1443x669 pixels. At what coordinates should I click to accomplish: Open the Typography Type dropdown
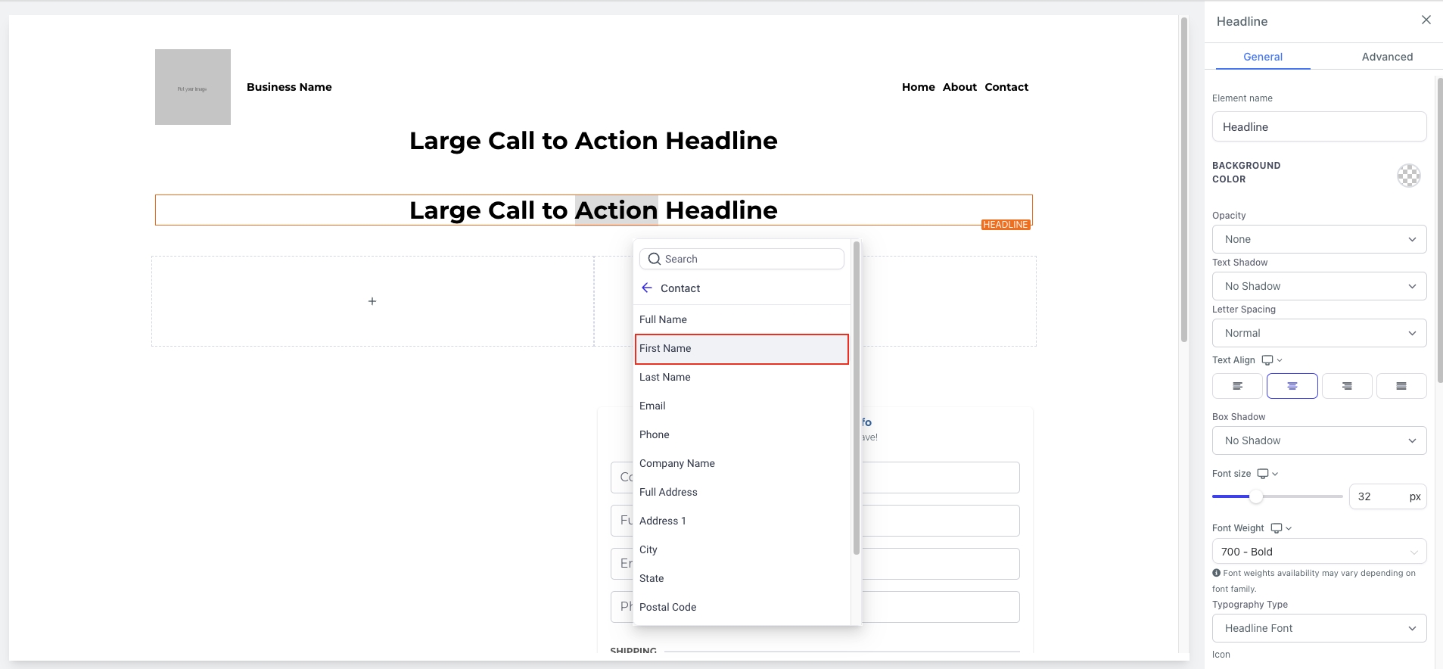pyautogui.click(x=1319, y=628)
